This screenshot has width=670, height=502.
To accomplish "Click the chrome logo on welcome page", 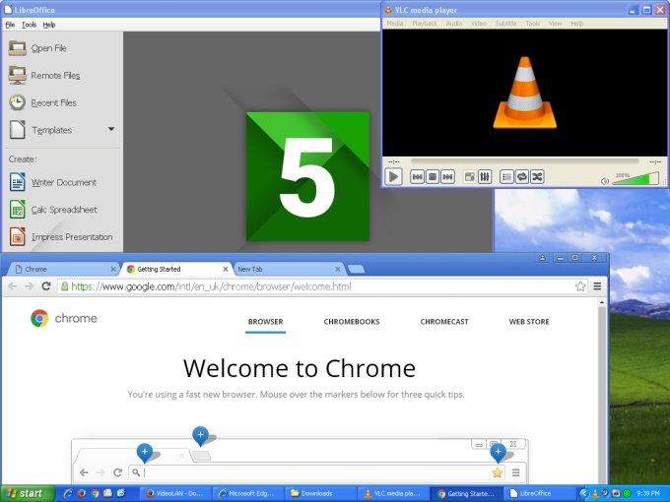I will pyautogui.click(x=64, y=318).
